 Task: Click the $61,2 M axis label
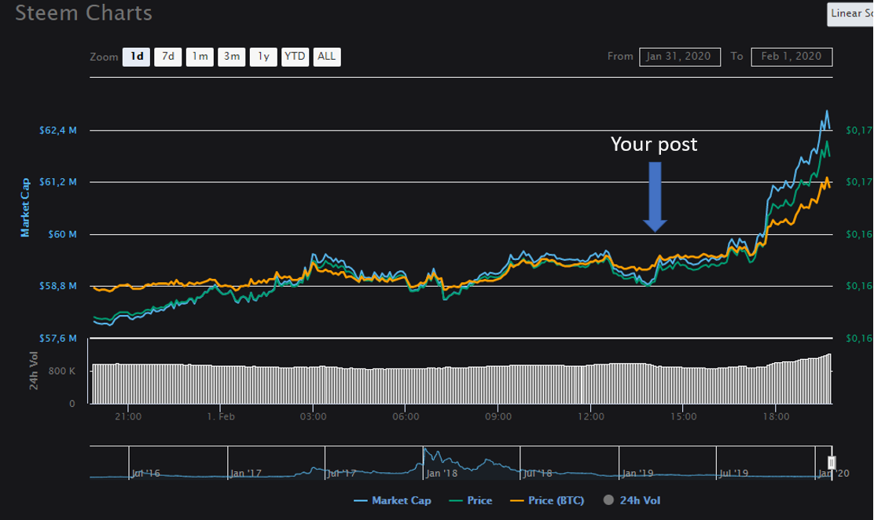(x=58, y=182)
